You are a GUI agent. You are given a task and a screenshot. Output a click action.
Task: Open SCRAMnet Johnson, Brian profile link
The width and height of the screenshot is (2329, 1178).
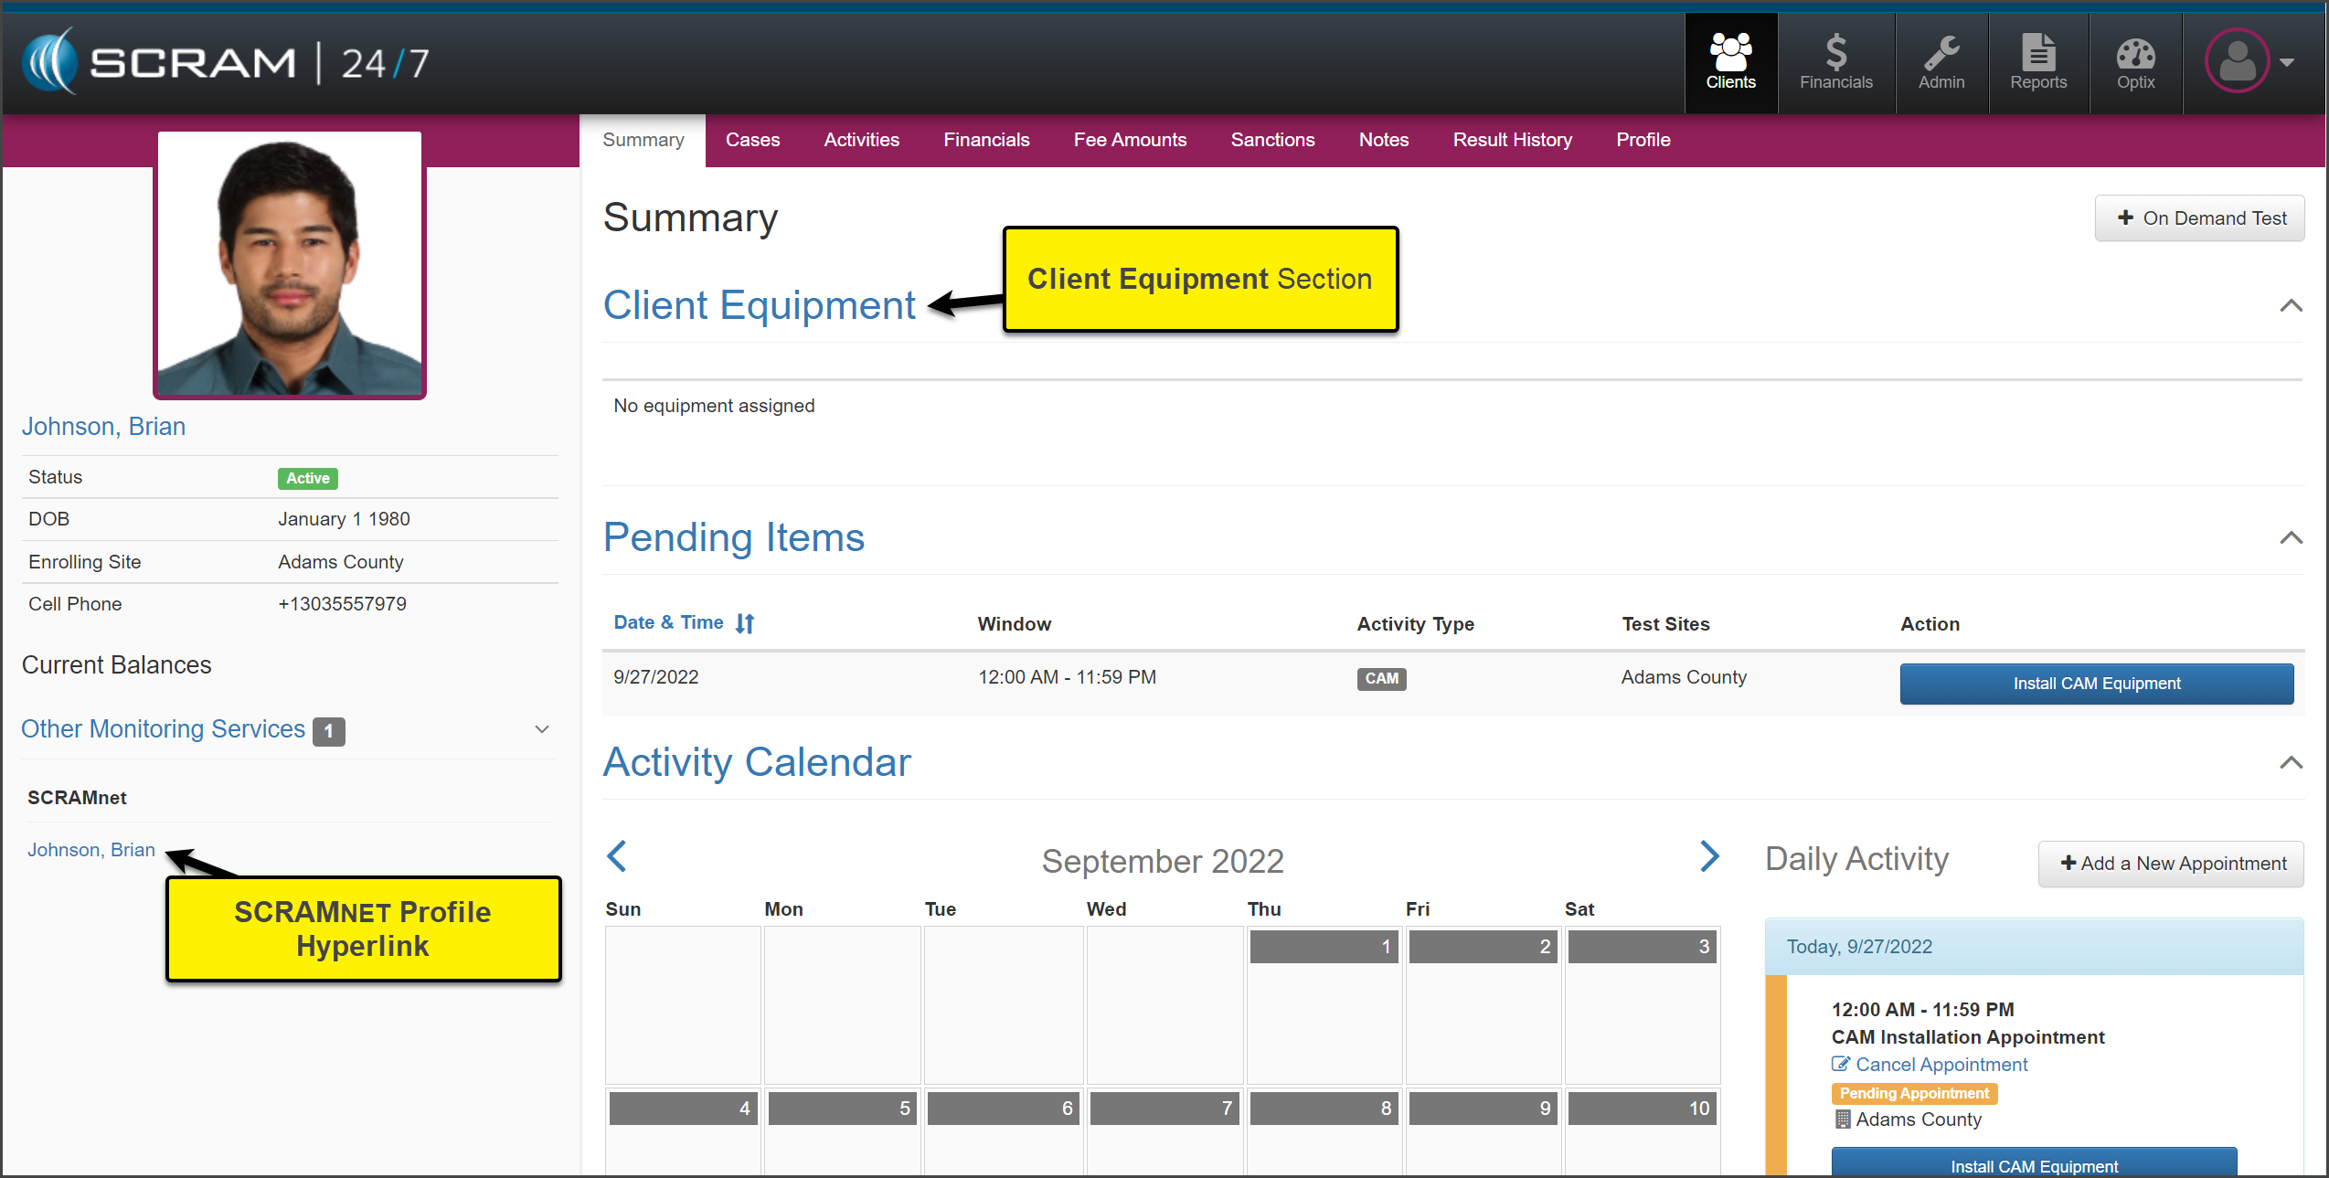[91, 850]
